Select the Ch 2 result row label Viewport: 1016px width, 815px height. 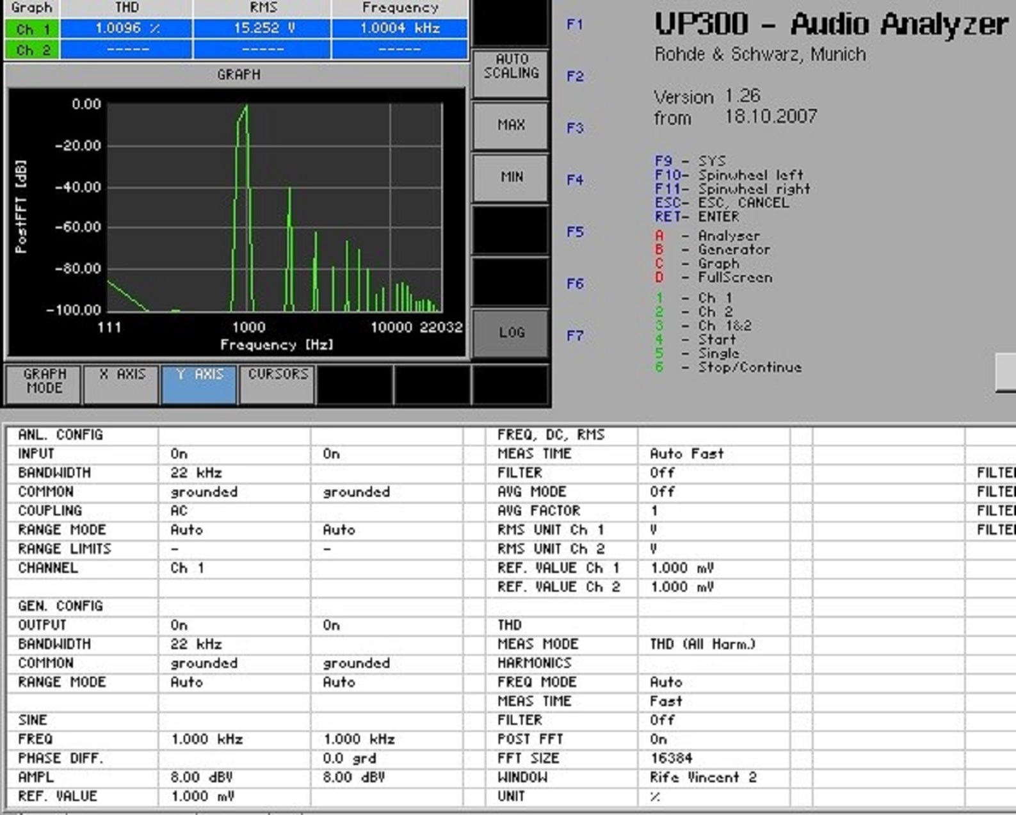tap(32, 50)
